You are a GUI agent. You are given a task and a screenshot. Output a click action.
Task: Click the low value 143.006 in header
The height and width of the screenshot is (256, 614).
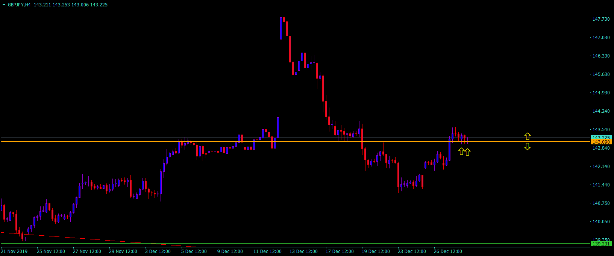[80, 5]
